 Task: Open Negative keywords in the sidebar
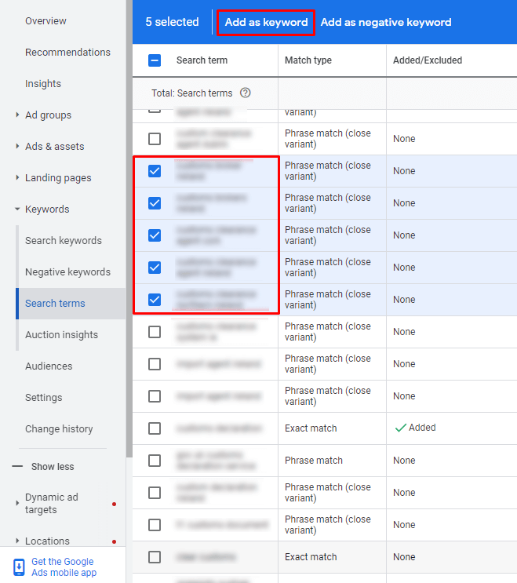click(67, 271)
